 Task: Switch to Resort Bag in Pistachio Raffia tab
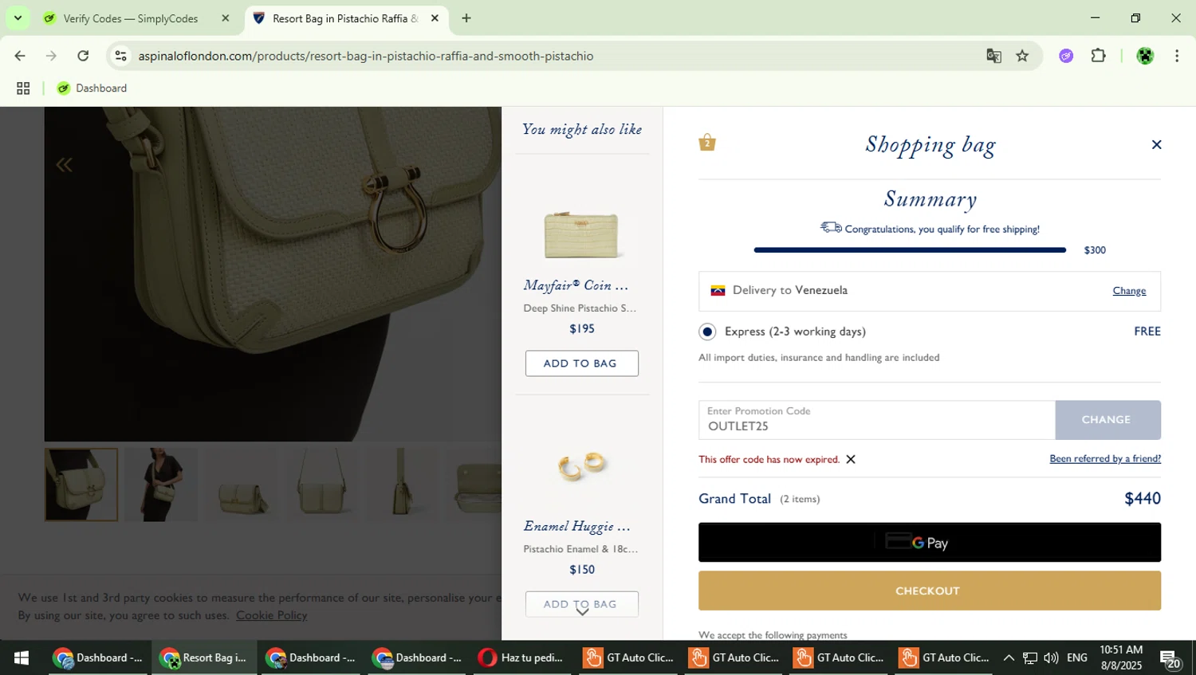[x=345, y=18]
